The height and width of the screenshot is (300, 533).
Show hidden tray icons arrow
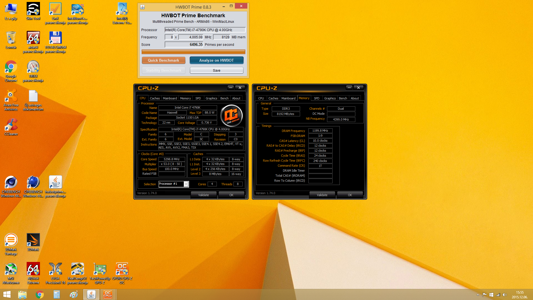point(478,295)
